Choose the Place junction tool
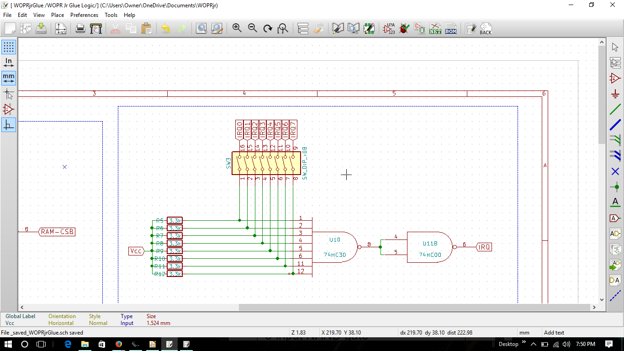 click(x=615, y=187)
